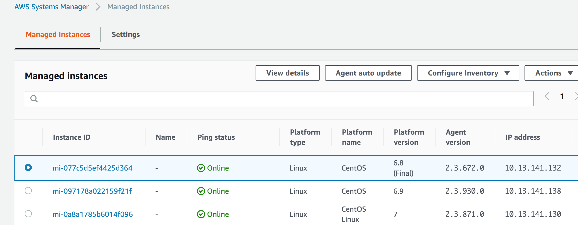
Task: Select radio button for mi-077c5d5ef4425d364
Action: (x=28, y=167)
